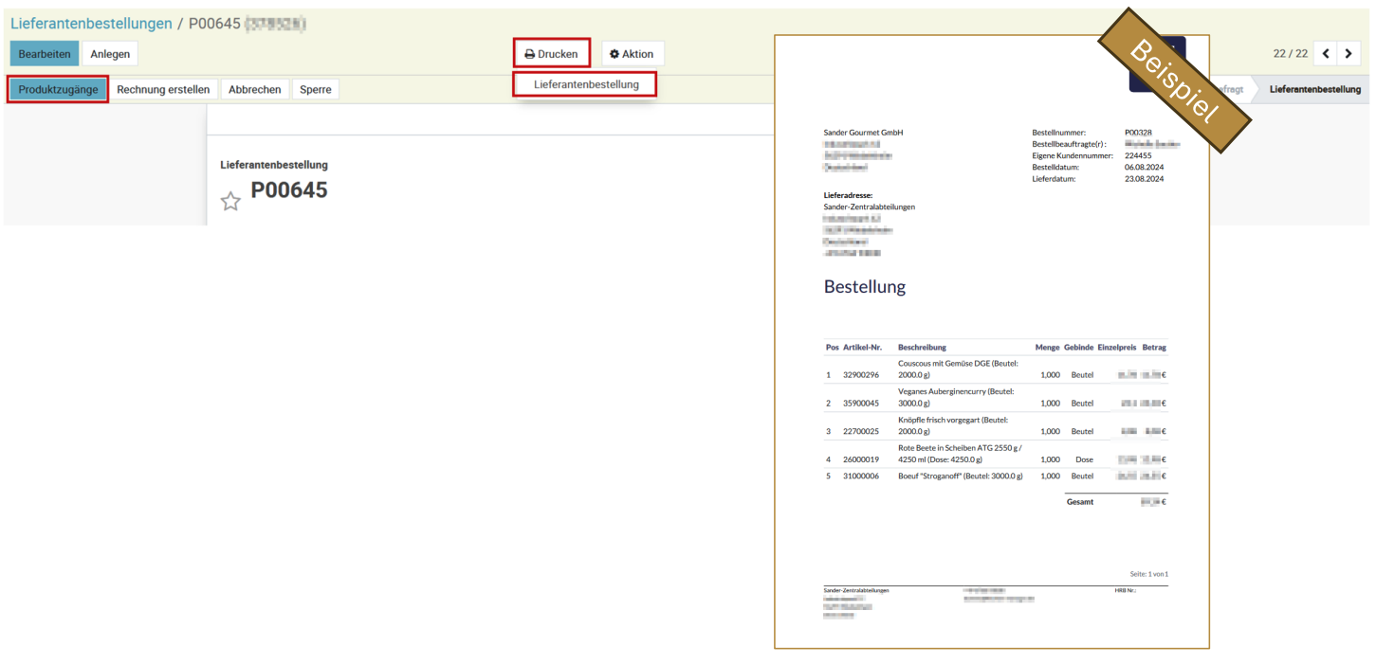Click the P00645 breadcrumb entry
The height and width of the screenshot is (665, 1376).
tap(214, 24)
